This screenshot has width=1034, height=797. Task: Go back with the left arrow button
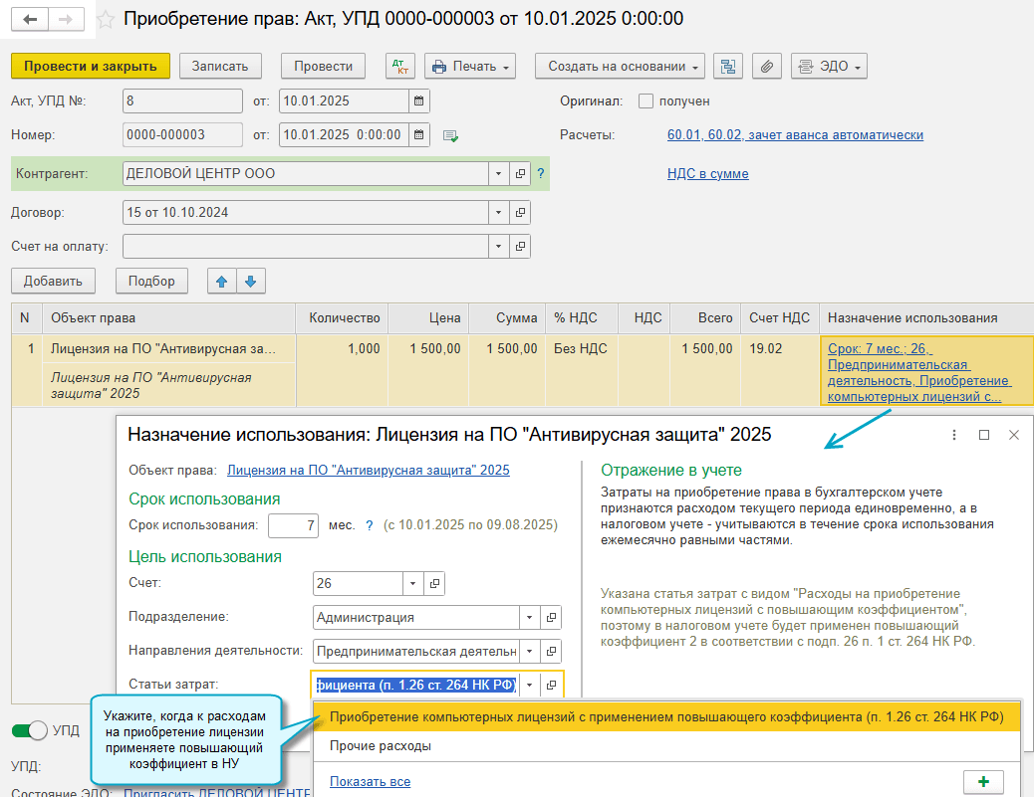click(x=30, y=19)
